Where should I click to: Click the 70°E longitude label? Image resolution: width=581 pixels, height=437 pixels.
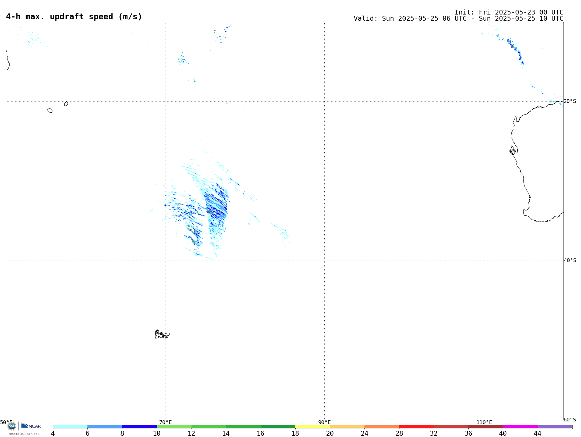point(165,422)
